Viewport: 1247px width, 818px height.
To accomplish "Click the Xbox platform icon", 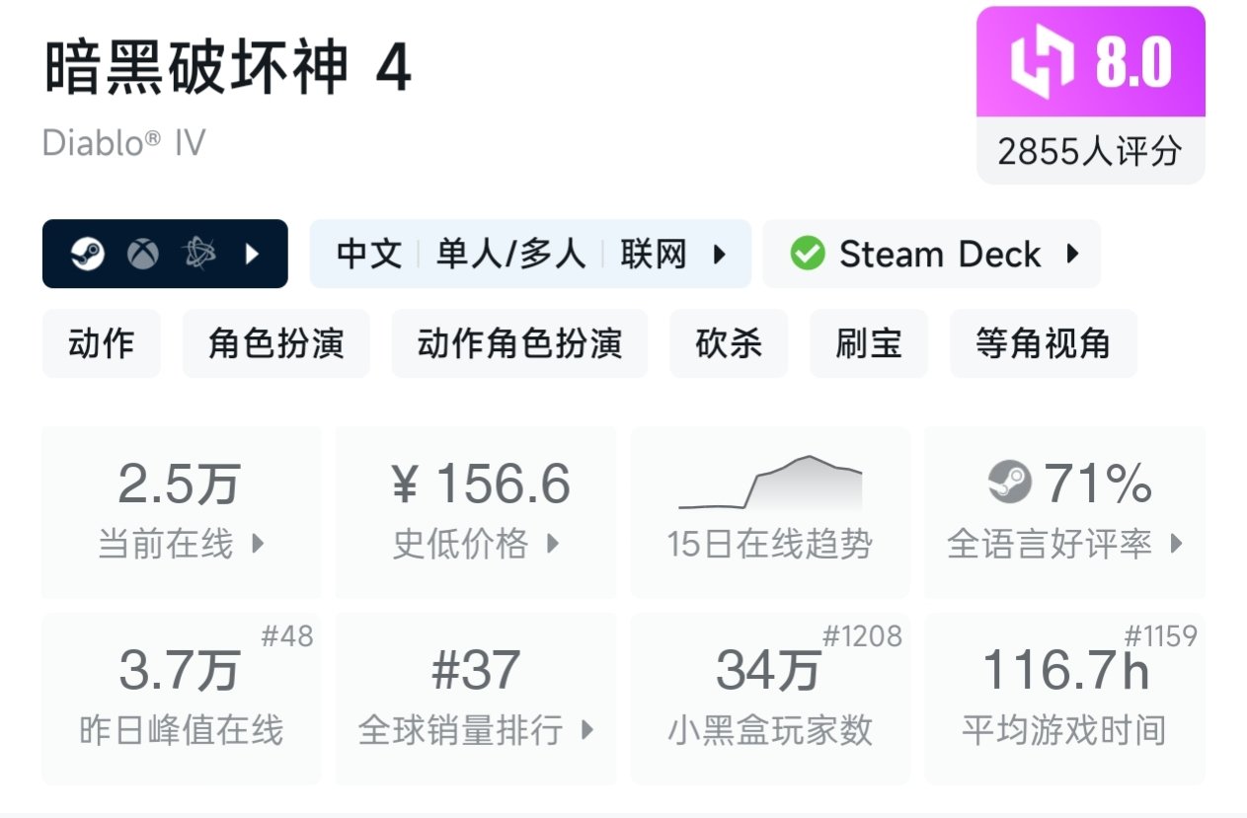I will coord(143,255).
